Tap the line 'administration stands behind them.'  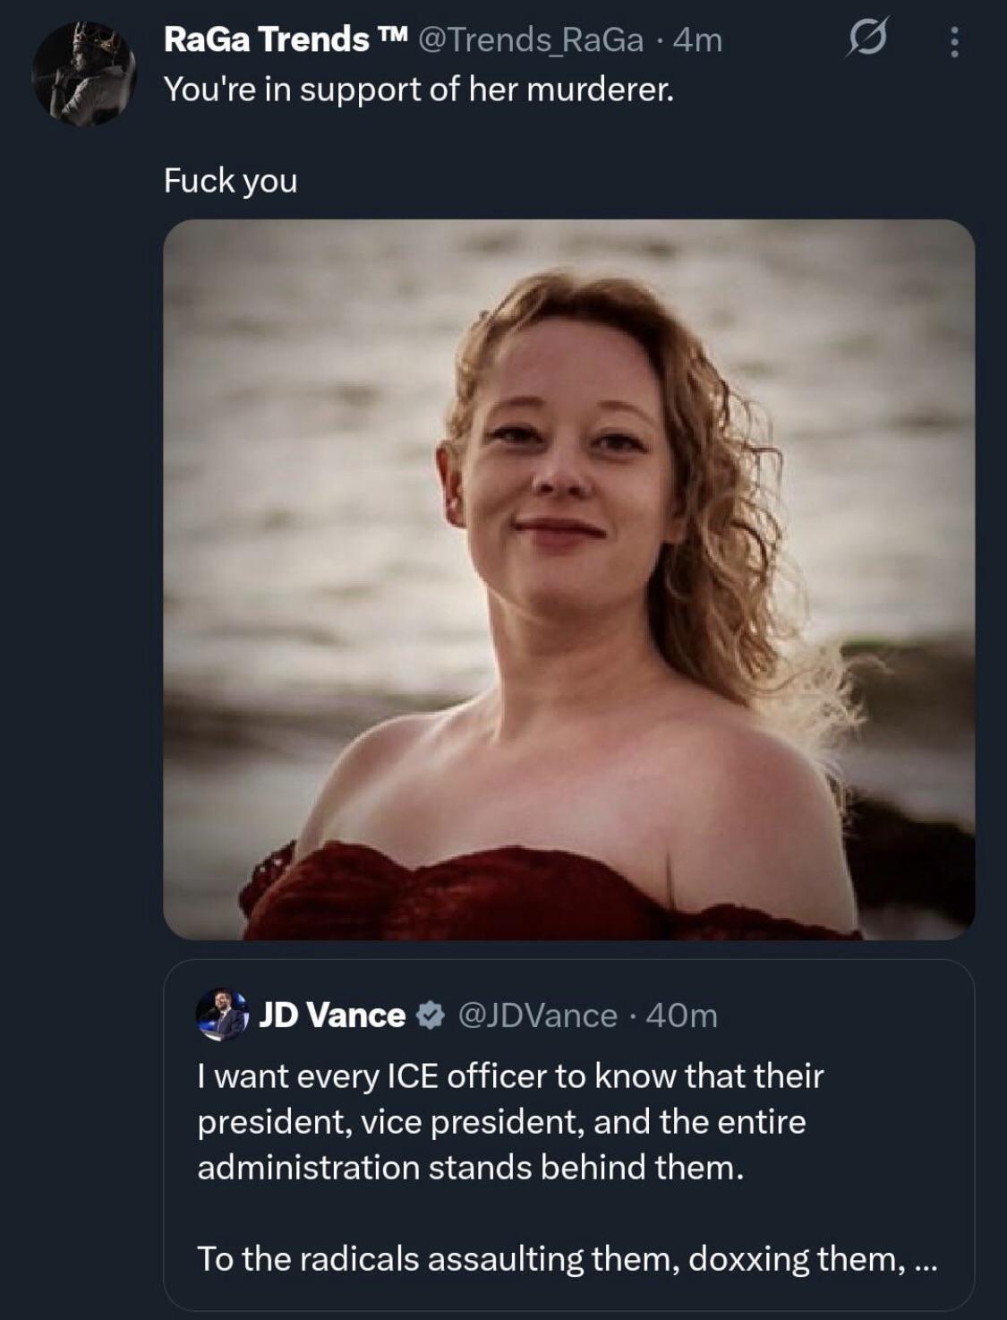tap(470, 1167)
